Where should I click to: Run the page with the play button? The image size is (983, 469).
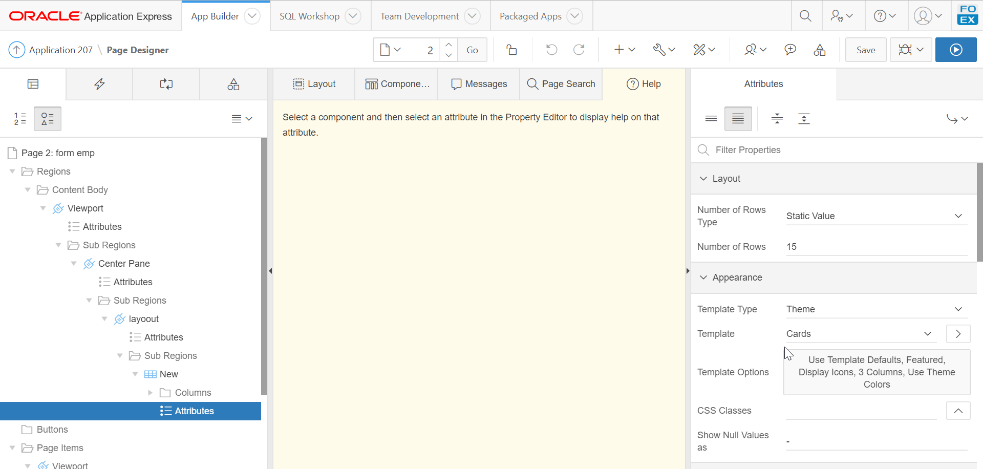(x=955, y=50)
